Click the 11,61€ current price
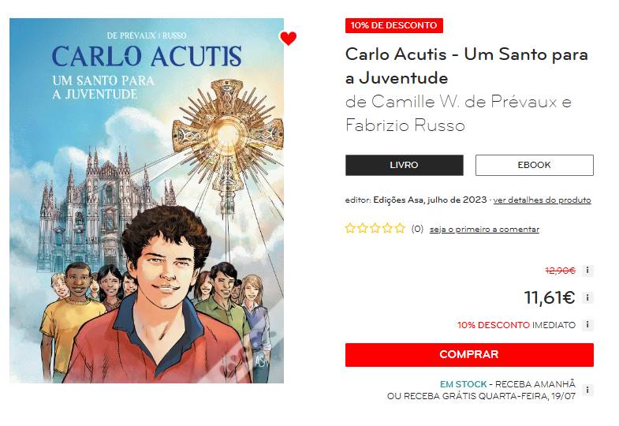Image resolution: width=619 pixels, height=426 pixels. click(549, 297)
